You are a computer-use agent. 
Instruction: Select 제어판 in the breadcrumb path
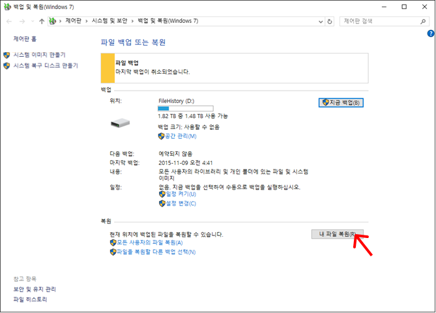pos(74,21)
